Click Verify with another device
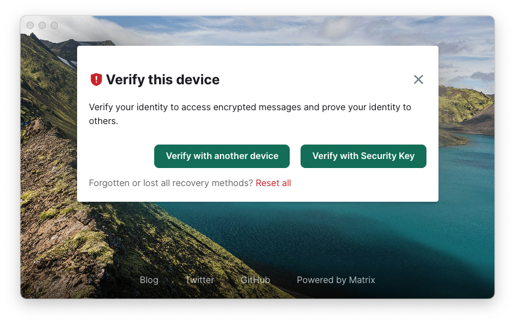 222,156
